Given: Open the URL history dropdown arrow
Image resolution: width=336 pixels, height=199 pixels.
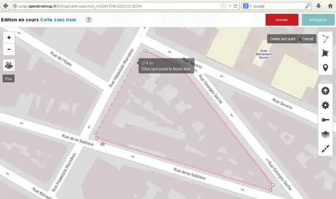Looking at the screenshot, I should click(229, 6).
